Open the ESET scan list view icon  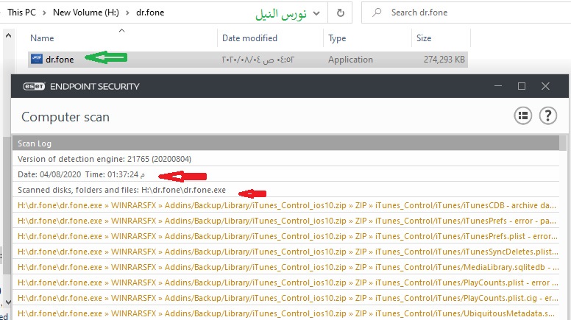(523, 115)
